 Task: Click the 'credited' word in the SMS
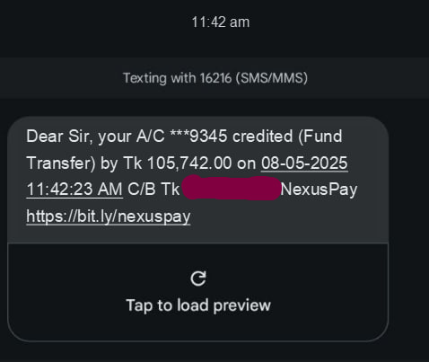pyautogui.click(x=262, y=137)
